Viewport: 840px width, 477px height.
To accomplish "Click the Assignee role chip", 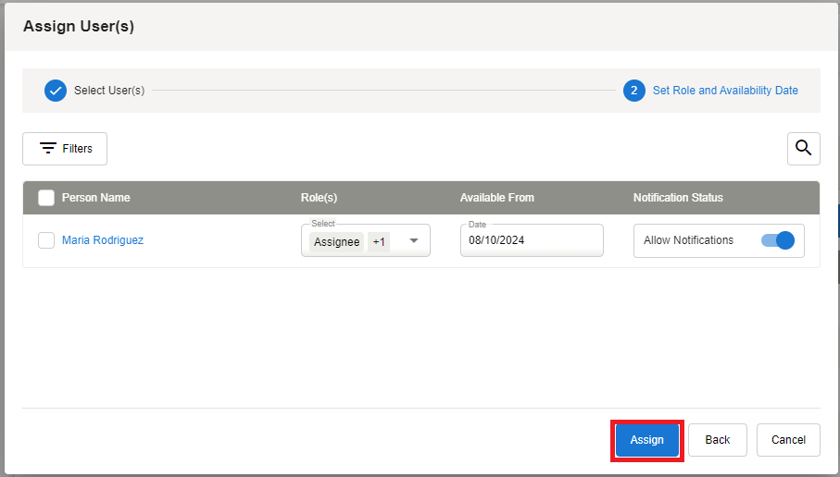I will [x=336, y=241].
